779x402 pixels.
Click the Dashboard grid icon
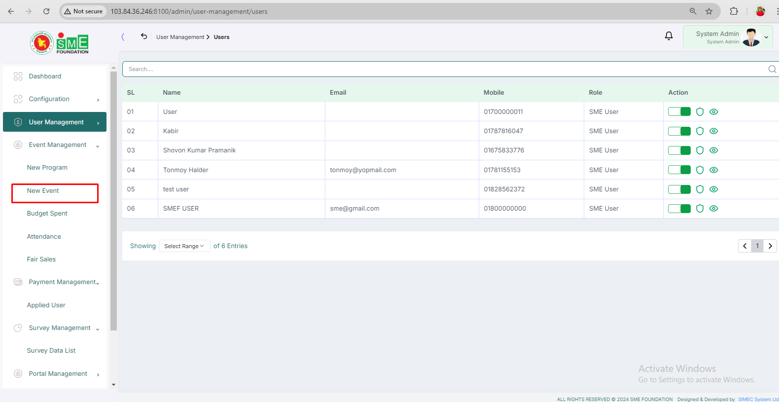(x=18, y=76)
